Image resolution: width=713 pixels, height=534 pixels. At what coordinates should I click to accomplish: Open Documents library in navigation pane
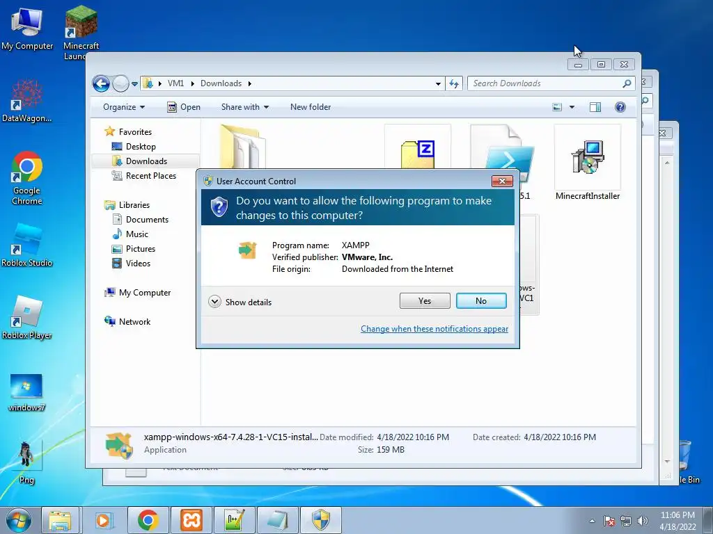(141, 219)
